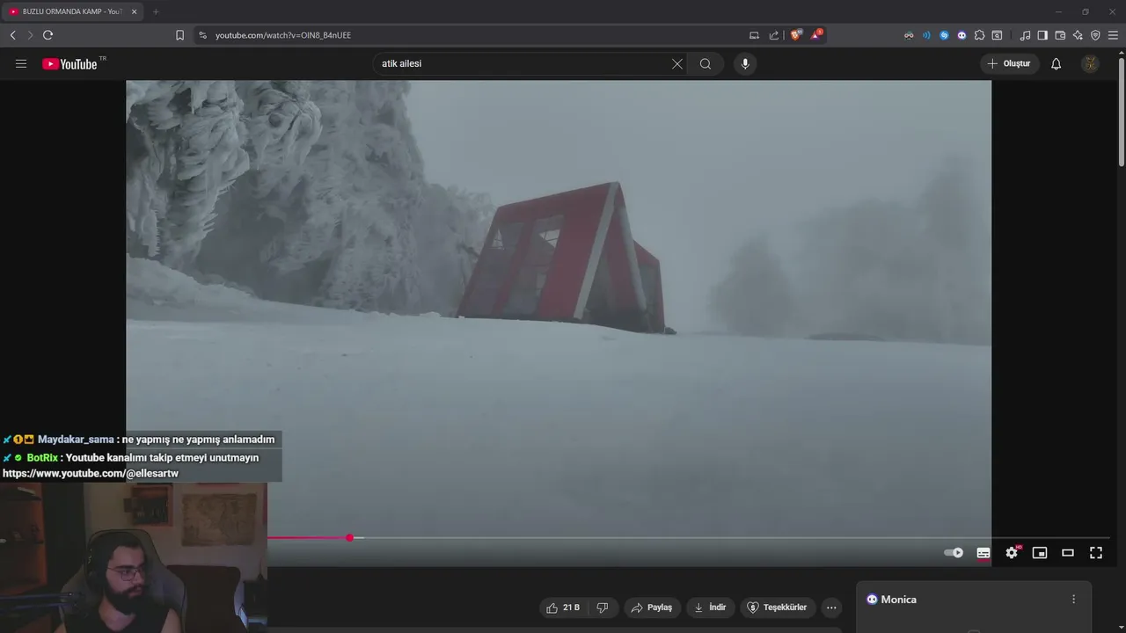This screenshot has width=1126, height=633.
Task: Open the Brave VPN shield icon
Action: click(1095, 35)
